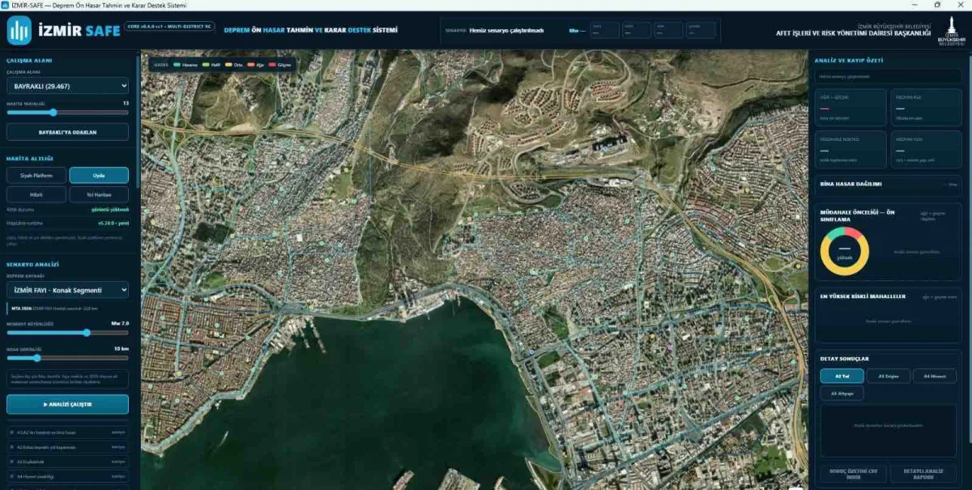
Task: Click SONUÇ ÖZETİNİ CSV İNDİR button
Action: [x=852, y=474]
